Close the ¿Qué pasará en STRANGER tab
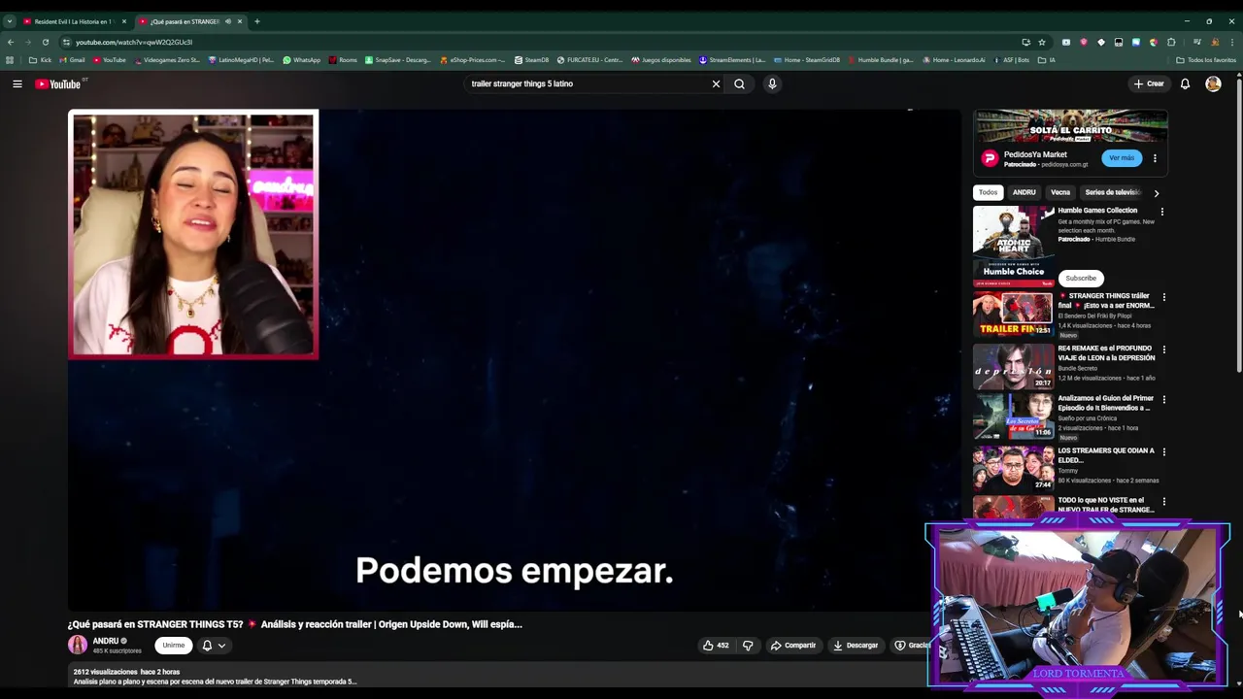This screenshot has width=1243, height=699. [240, 21]
